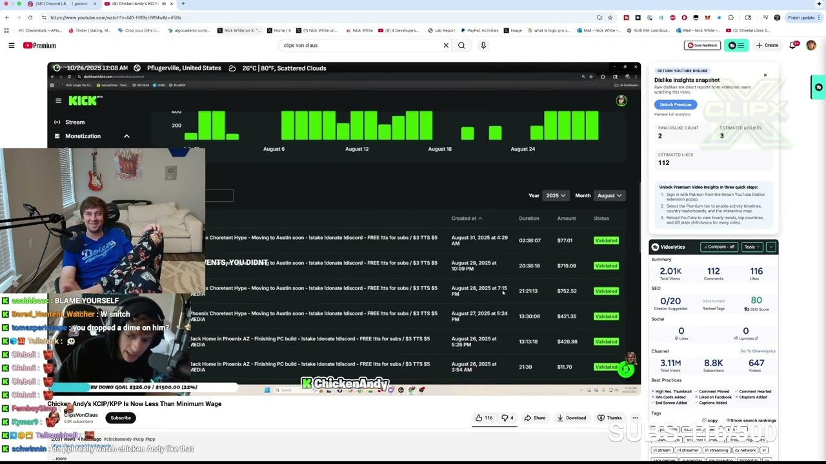Open the Month August dropdown in the video
This screenshot has height=464, width=826.
point(609,195)
